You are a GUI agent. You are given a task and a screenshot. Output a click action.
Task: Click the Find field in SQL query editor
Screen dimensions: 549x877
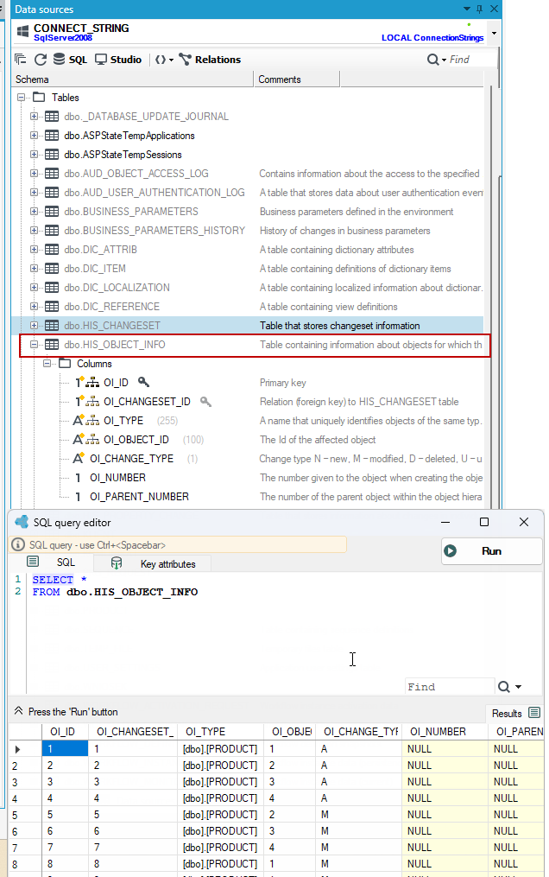pos(450,687)
